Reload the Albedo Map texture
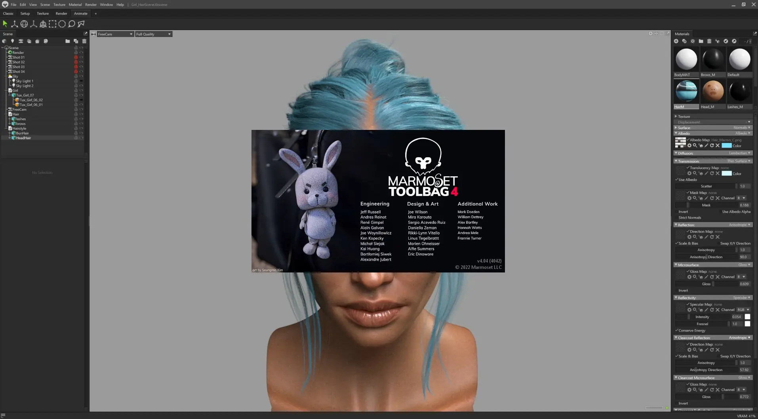Screen dimensions: 758x419 pos(712,145)
